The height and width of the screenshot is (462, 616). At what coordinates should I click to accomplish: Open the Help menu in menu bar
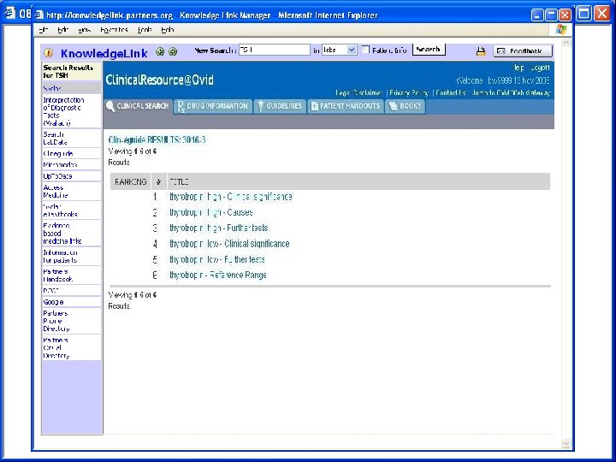tap(168, 30)
